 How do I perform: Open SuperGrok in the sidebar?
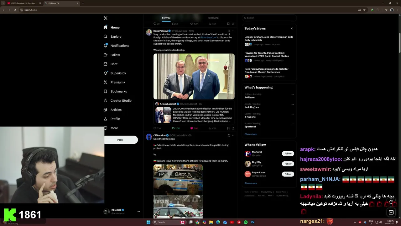coord(115,73)
